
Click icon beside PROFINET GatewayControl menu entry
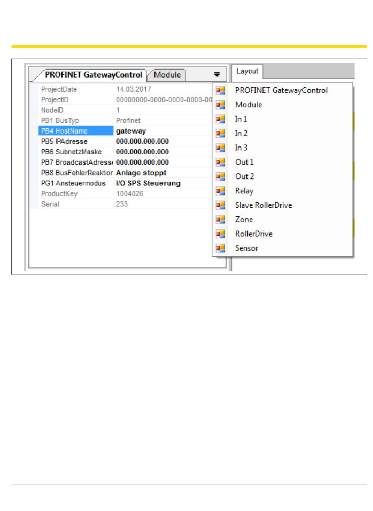click(x=221, y=90)
